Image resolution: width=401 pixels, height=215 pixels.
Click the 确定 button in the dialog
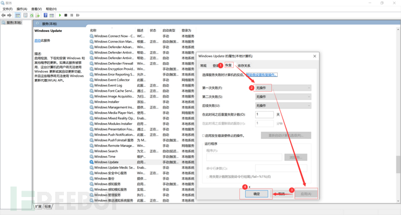pos(256,194)
